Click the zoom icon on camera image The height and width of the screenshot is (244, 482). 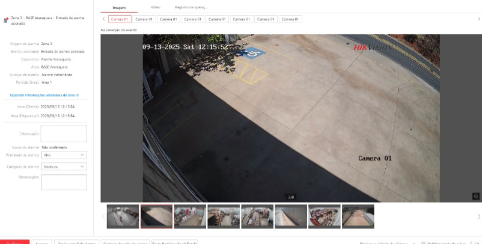point(476,196)
